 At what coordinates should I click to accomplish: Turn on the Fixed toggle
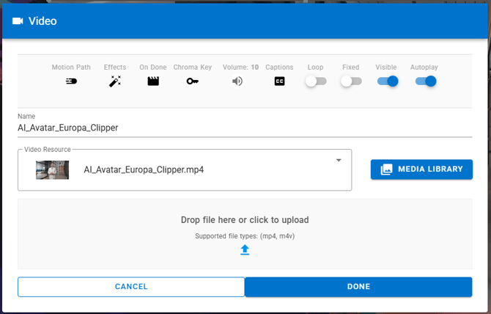pyautogui.click(x=351, y=81)
